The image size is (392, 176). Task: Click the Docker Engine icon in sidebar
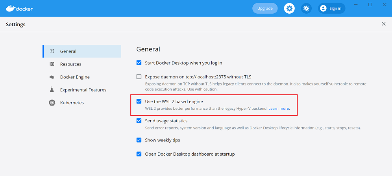point(52,77)
